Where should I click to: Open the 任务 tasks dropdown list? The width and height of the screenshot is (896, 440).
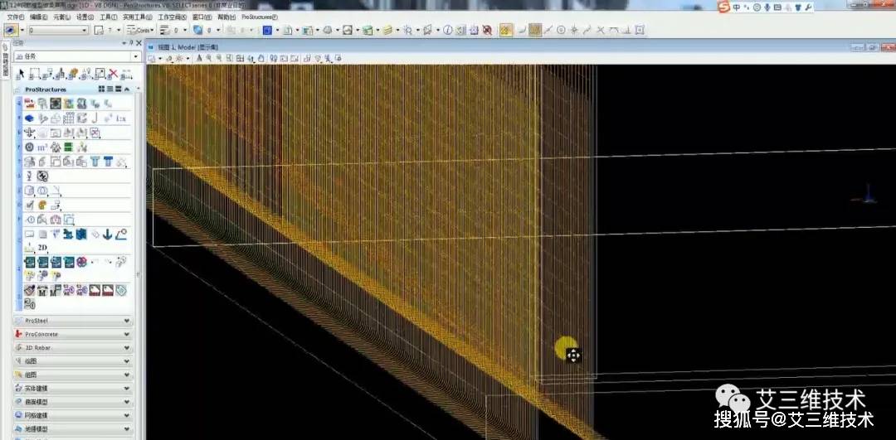(x=135, y=57)
